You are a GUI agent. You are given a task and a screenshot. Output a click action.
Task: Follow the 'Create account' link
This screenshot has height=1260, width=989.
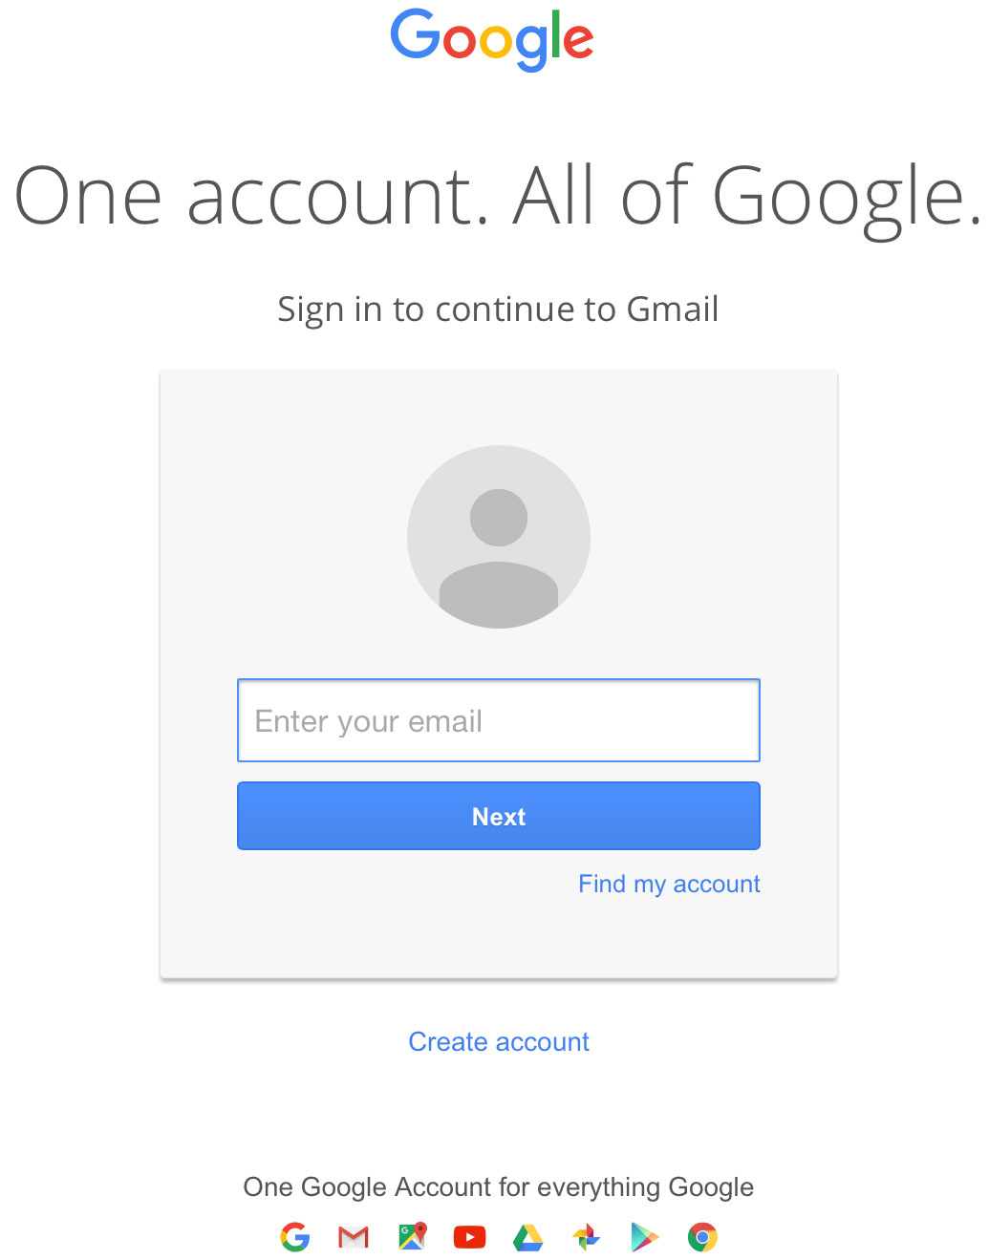(x=499, y=1041)
